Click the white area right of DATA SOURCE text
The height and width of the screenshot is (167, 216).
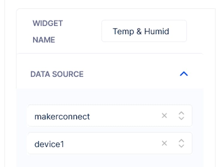pos(129,74)
